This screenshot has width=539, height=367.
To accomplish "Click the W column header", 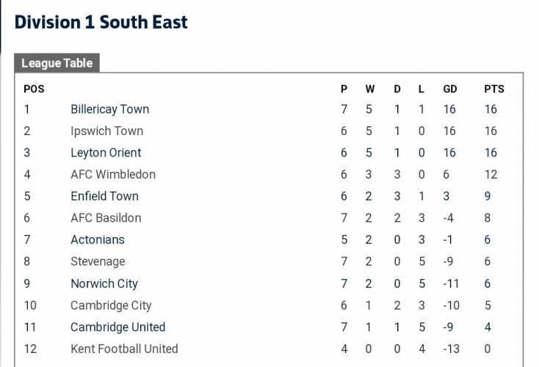I will point(370,89).
